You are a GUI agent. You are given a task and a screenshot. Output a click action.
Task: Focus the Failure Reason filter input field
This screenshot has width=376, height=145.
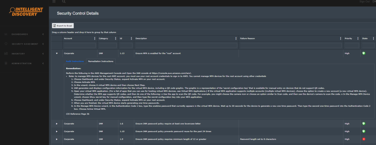point(291,45)
